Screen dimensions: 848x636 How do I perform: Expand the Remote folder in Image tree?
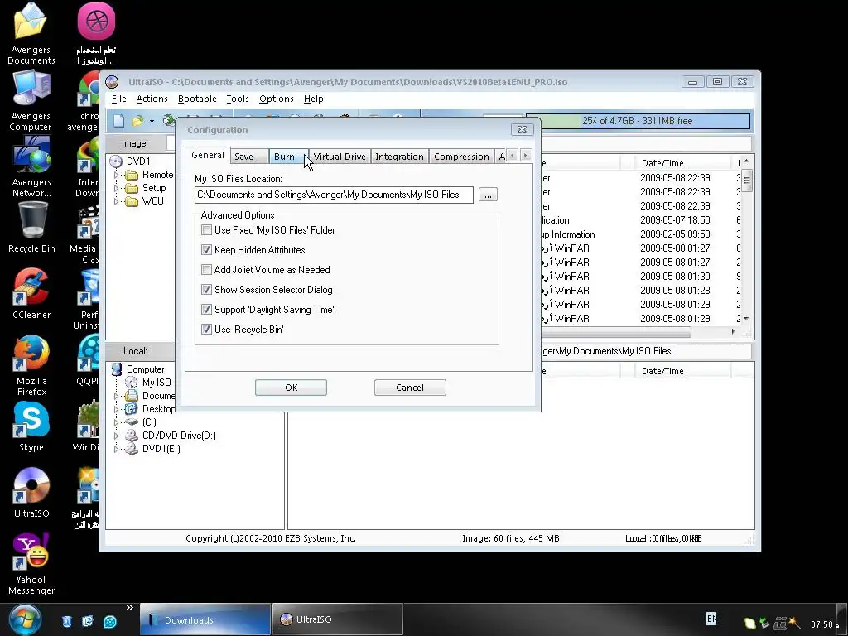pos(116,175)
